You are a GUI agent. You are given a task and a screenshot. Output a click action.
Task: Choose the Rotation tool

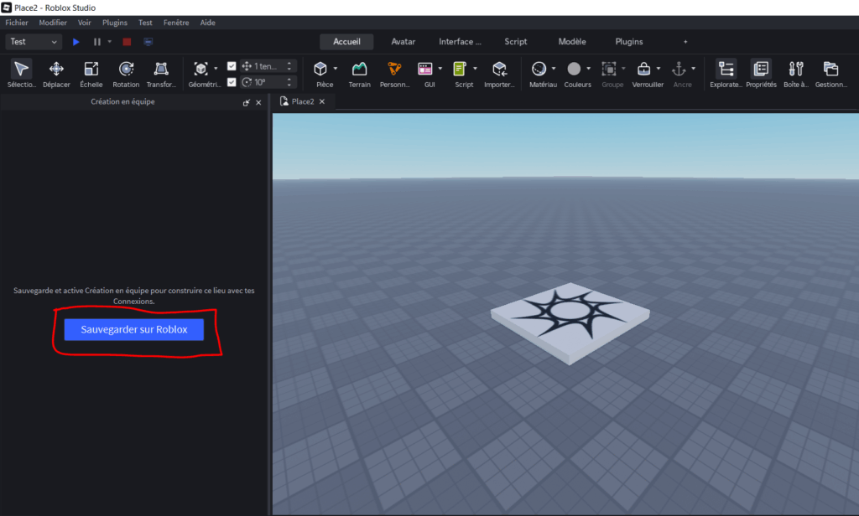(126, 70)
